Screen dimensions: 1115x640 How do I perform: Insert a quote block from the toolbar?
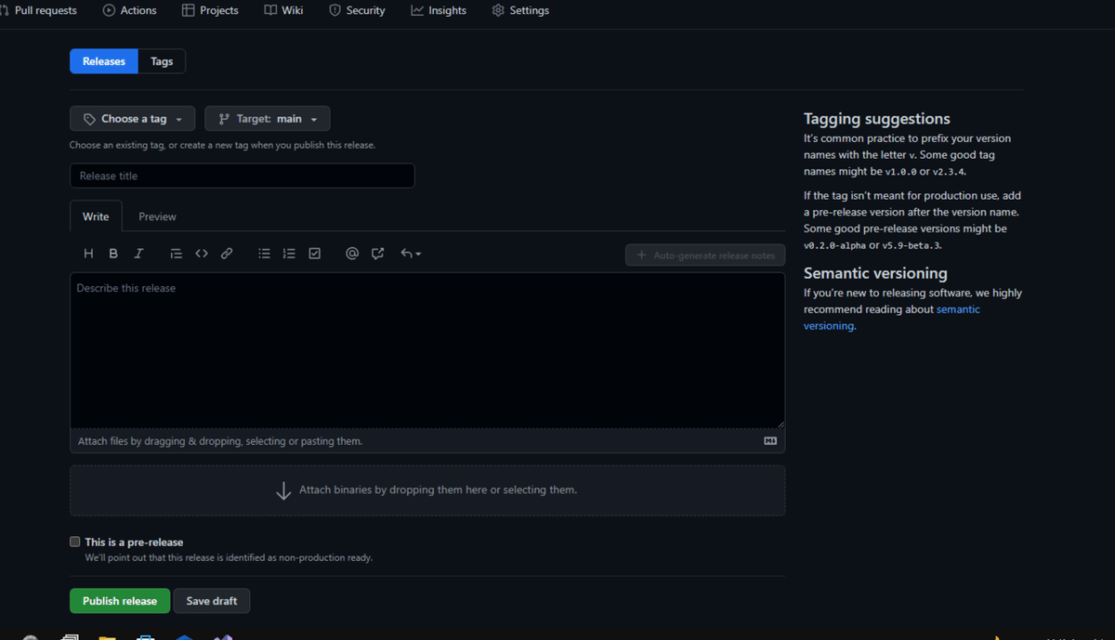(176, 254)
